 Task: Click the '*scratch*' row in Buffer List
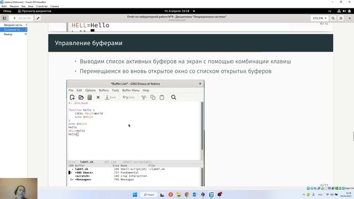coord(108,176)
